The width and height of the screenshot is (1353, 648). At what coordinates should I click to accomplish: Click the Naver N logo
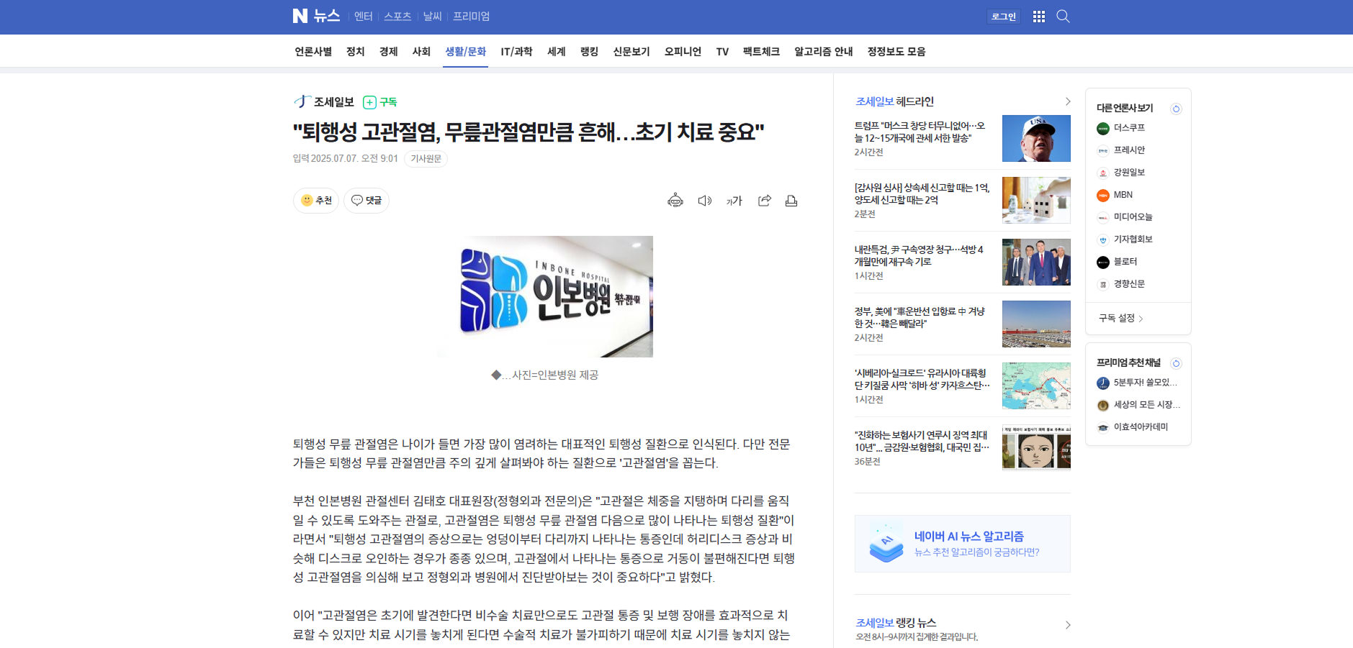click(x=300, y=16)
